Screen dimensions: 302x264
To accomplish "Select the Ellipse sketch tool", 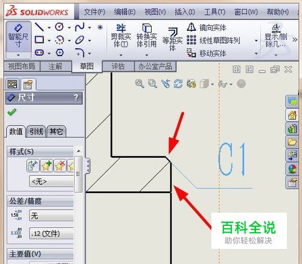I will coord(80,40).
